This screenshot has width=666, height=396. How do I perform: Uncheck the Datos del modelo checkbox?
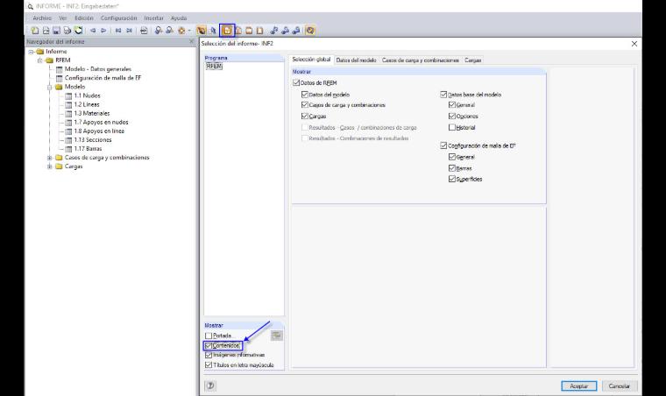305,95
